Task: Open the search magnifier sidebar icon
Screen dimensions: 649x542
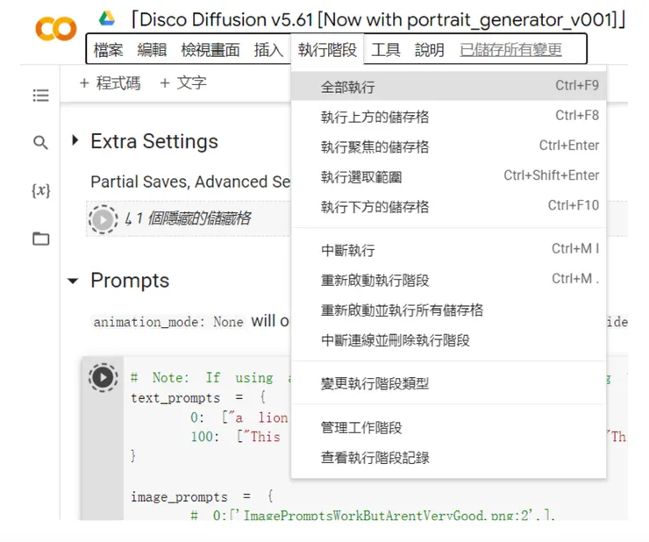Action: [40, 142]
